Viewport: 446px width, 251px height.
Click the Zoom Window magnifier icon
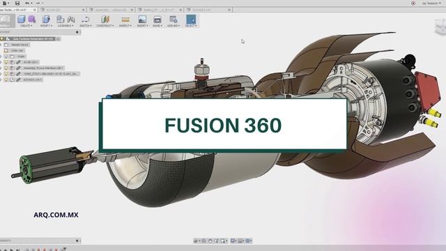click(223, 241)
